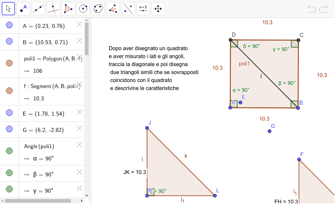
Task: Click algebra panel scroll right arrow
Action: tap(82, 201)
